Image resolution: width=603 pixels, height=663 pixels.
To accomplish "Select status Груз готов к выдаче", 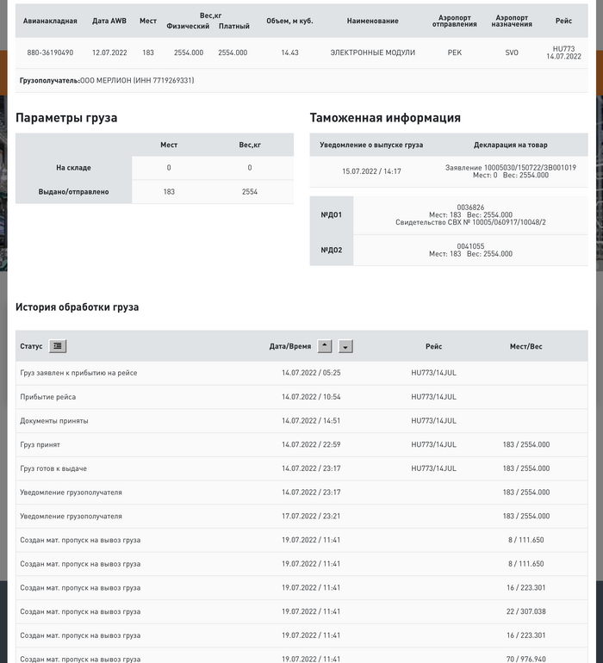I will (53, 468).
